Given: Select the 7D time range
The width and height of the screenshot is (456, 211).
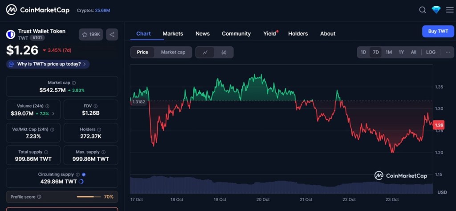Looking at the screenshot, I should [376, 53].
